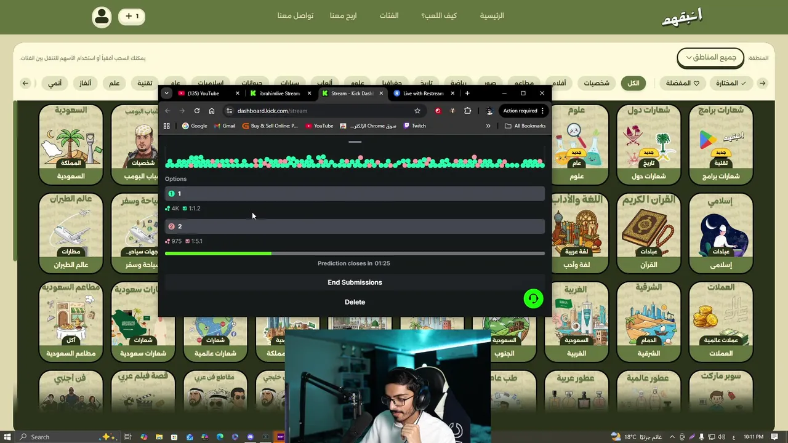
Task: Go back in browser history
Action: 167,111
